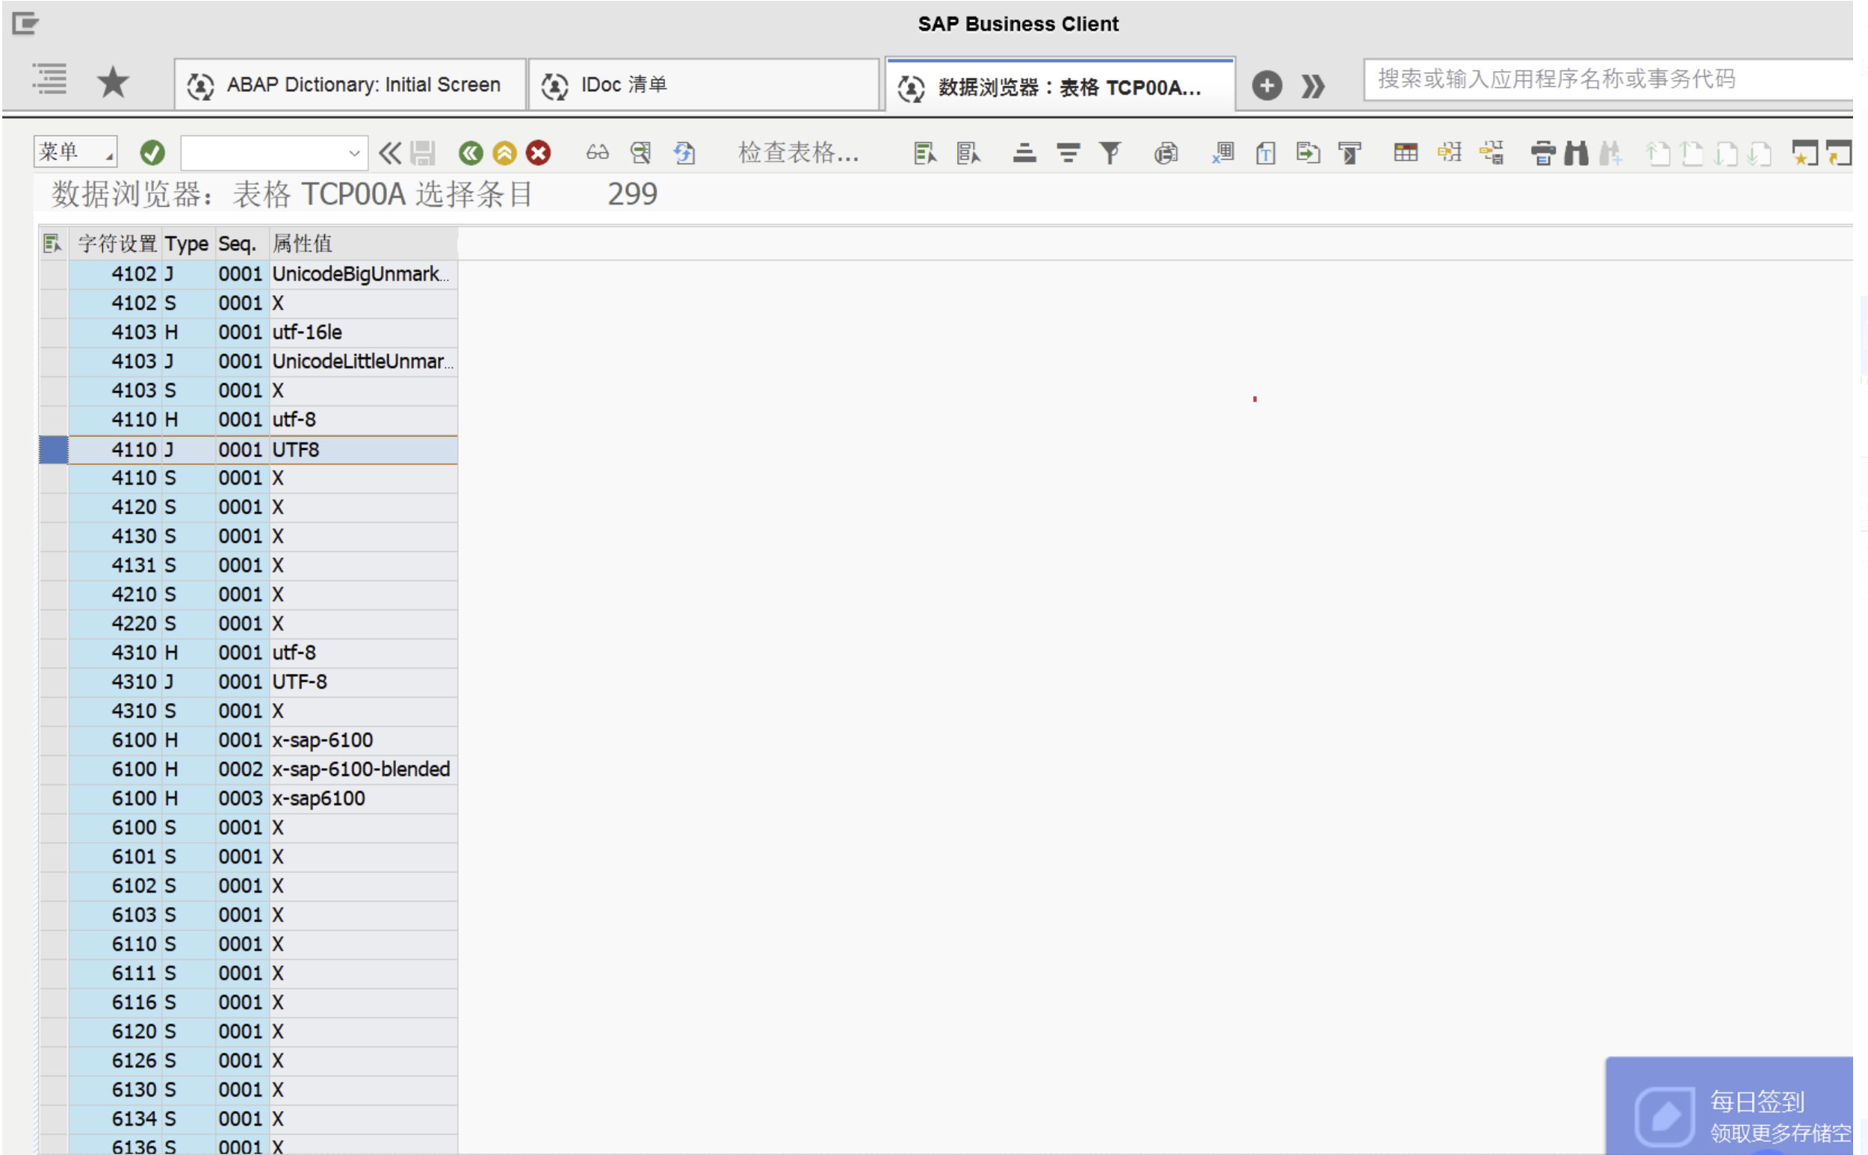Select row selector for 4110 J UTF8
The width and height of the screenshot is (1868, 1155).
point(54,450)
